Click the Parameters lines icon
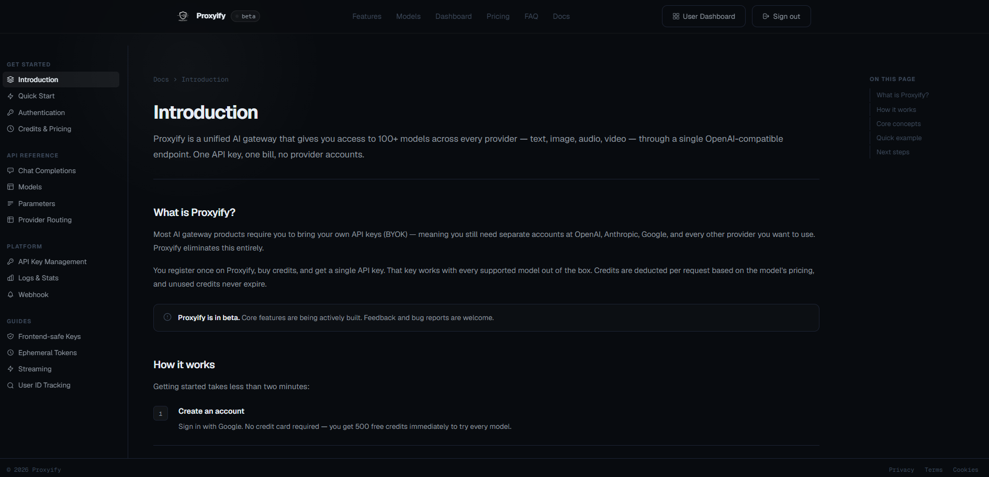 (x=10, y=203)
